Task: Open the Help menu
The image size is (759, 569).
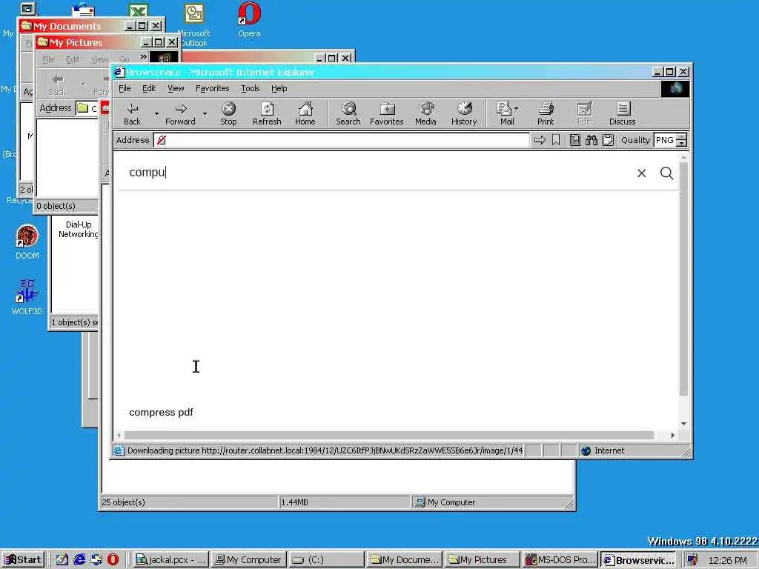Action: coord(279,88)
